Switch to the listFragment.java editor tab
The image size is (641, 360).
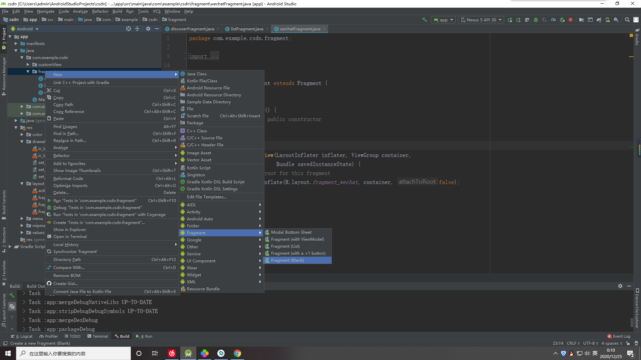246,29
